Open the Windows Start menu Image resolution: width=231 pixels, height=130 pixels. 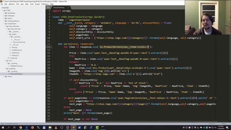[x=3, y=127]
